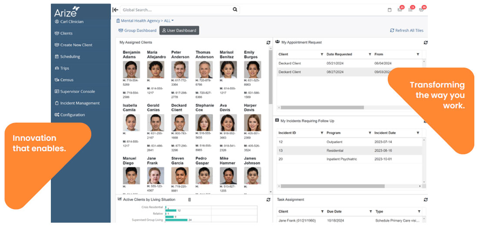The image size is (480, 227).
Task: Click the assigned clients vertical scrollbar
Action: coord(270,77)
